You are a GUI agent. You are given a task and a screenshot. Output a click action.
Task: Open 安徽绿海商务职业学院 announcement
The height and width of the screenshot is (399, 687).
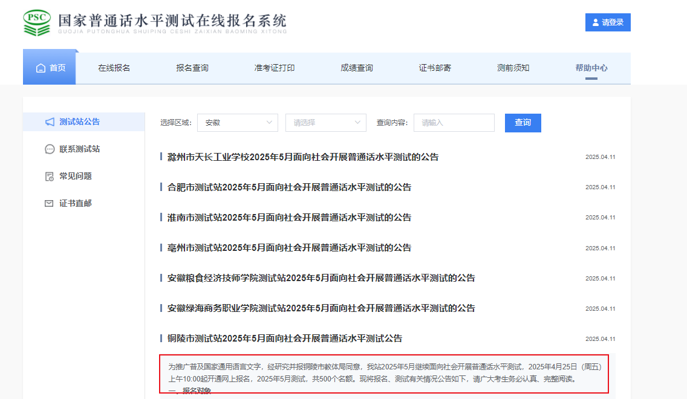321,308
